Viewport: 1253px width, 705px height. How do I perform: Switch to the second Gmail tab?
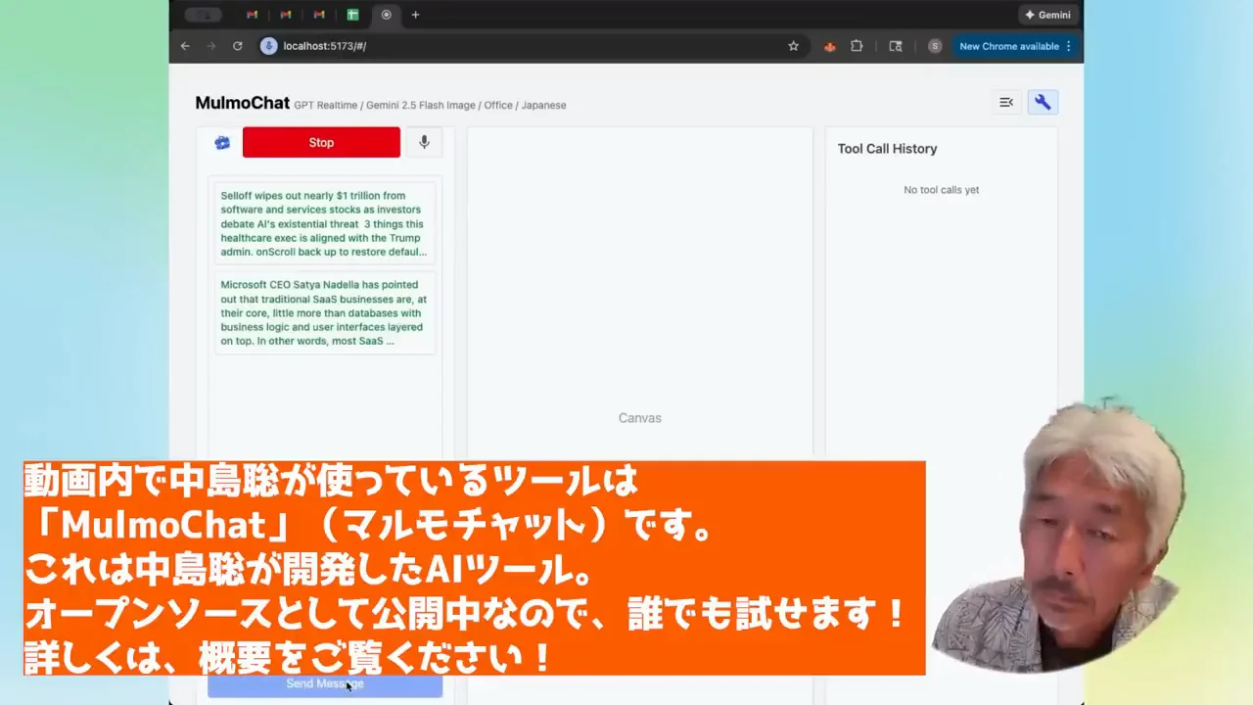(x=286, y=15)
